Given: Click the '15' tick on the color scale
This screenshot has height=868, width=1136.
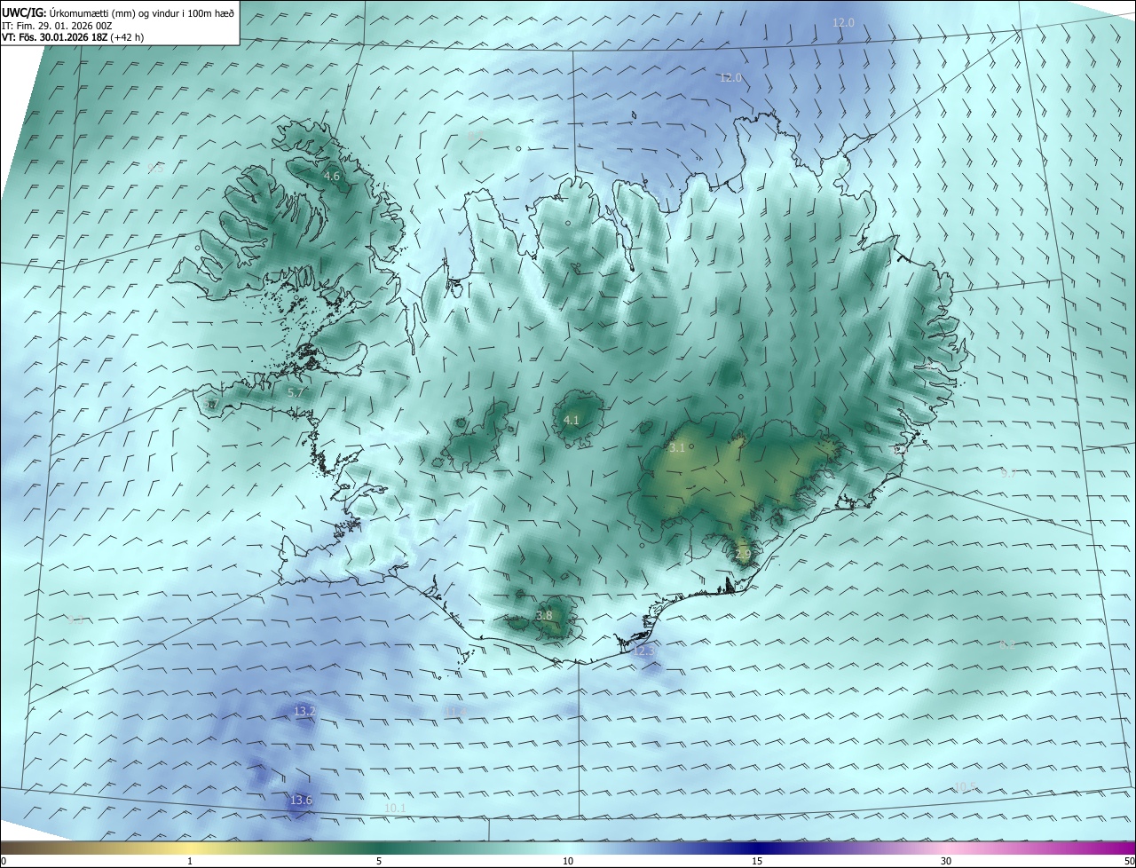Looking at the screenshot, I should 757,861.
